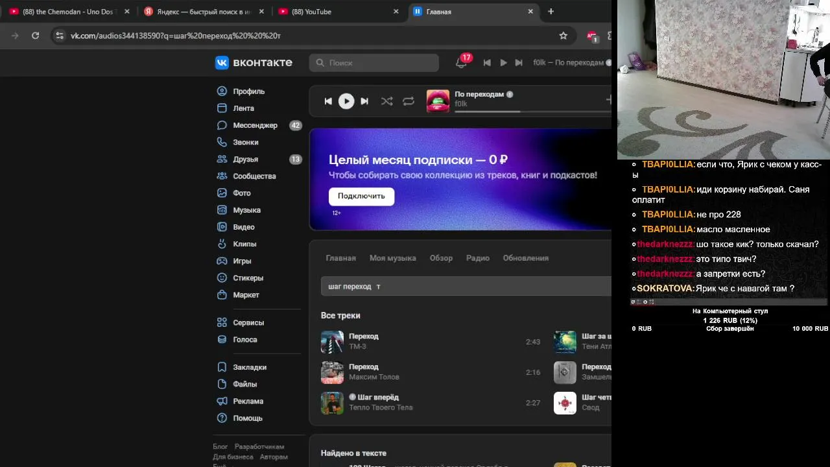Open Голоса in the sidebar
Viewport: 830px width, 467px height.
237,339
